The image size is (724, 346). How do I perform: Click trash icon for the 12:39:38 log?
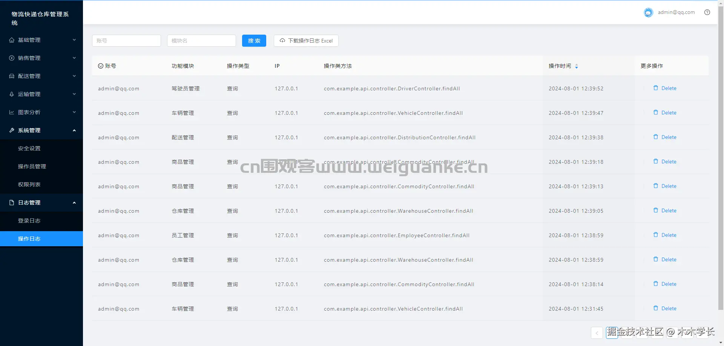(656, 137)
